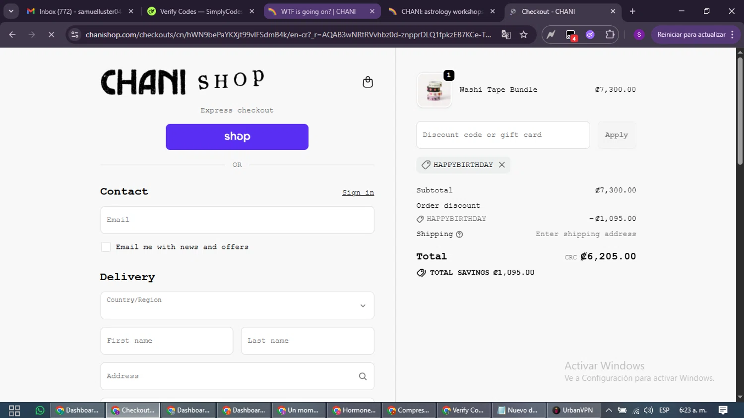The image size is (744, 418).
Task: Open the Windows notification center
Action: point(723,411)
